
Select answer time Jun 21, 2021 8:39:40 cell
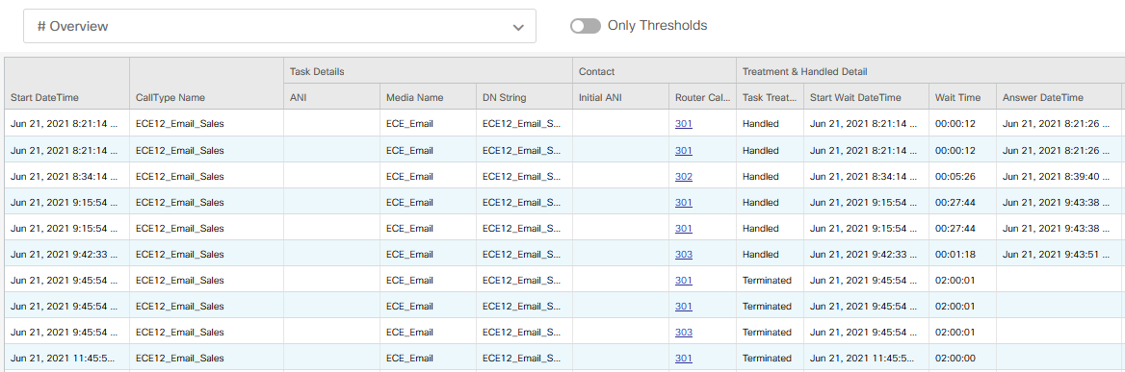point(1059,176)
